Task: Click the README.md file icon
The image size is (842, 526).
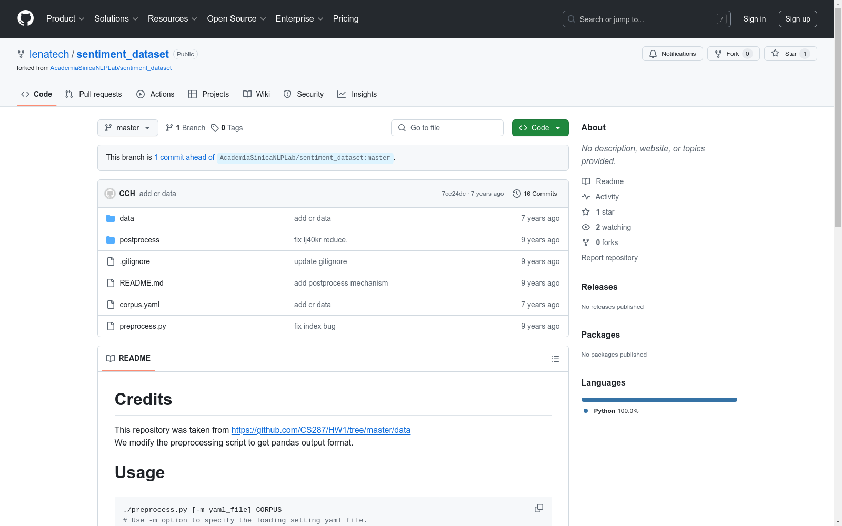Action: point(111,283)
